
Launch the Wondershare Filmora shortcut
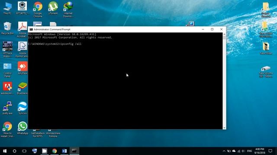tap(53, 133)
